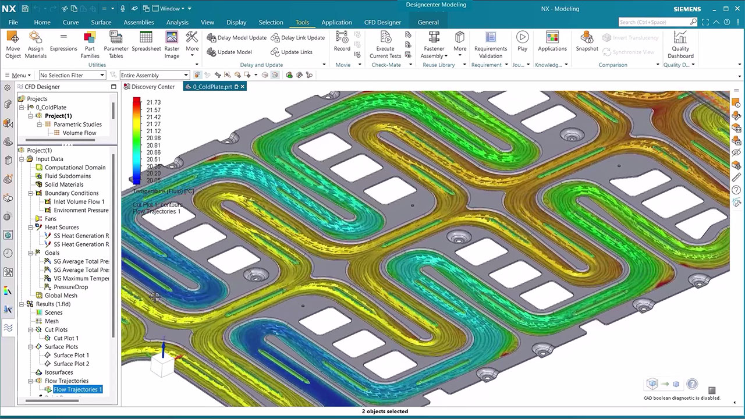Click the Move Object tool icon

click(x=13, y=38)
